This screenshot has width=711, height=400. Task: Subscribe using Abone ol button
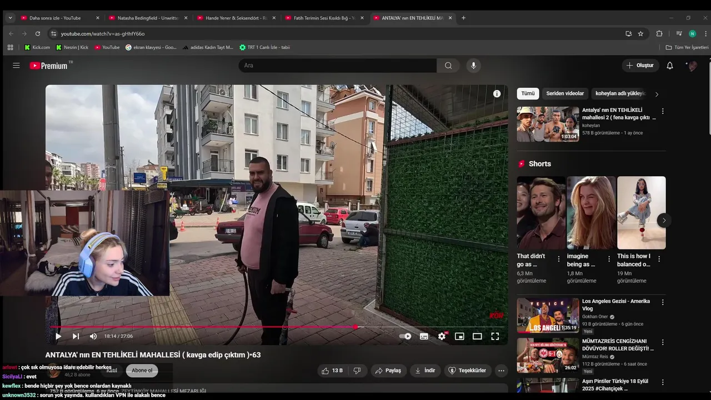(142, 371)
